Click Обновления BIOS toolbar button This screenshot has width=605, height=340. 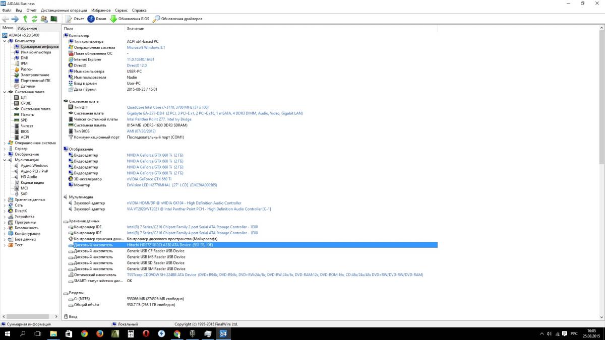[x=130, y=19]
